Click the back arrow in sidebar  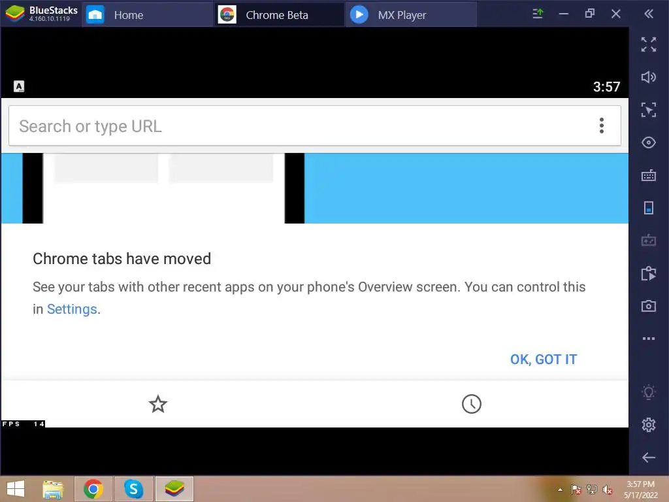tap(649, 457)
